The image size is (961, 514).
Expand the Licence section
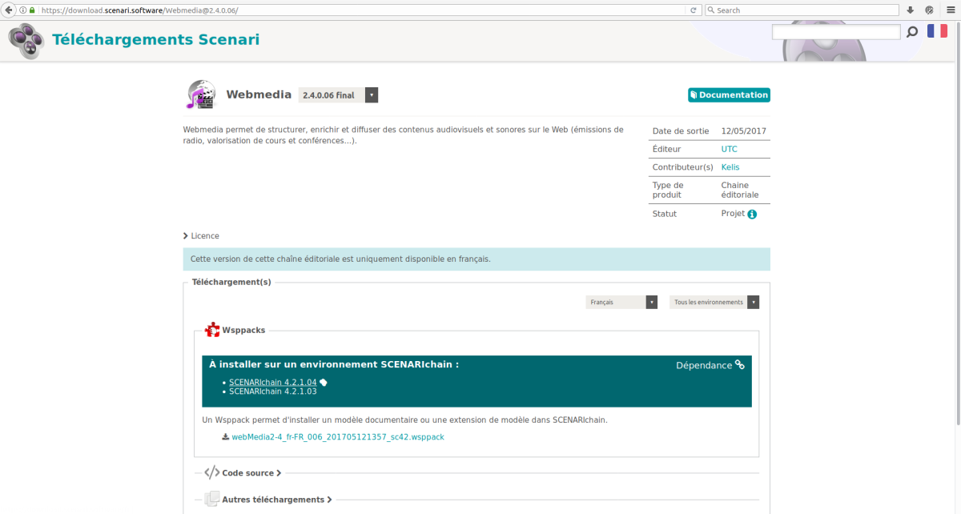pos(201,236)
